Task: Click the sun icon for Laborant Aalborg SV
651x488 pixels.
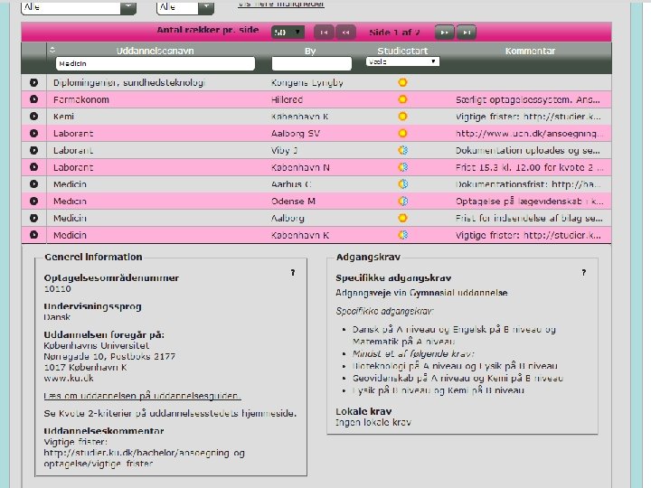Action: pyautogui.click(x=402, y=133)
